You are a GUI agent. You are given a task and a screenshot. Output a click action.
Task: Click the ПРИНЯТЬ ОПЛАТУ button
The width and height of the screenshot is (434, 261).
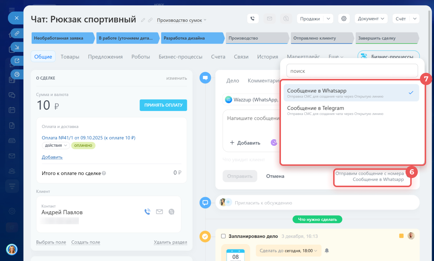[163, 105]
